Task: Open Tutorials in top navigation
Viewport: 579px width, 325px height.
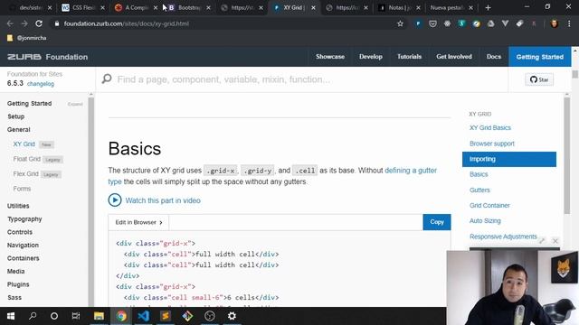Action: pyautogui.click(x=409, y=57)
